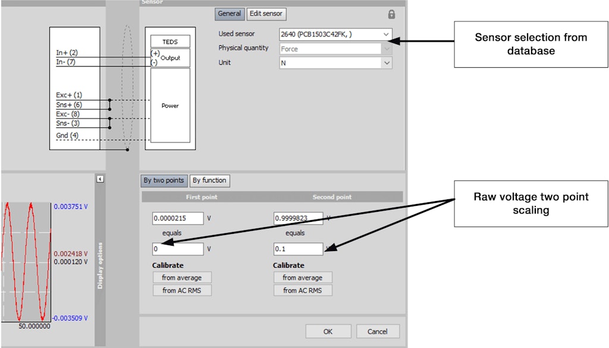
Task: Click the Exc+ (1) pin label
Action: [69, 95]
